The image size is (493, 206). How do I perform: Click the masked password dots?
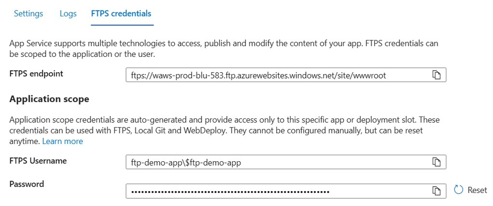coord(230,192)
